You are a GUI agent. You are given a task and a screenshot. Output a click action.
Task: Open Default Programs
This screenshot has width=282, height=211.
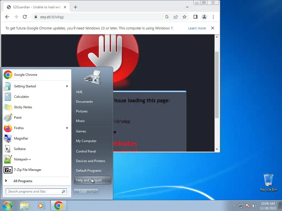[93, 171]
